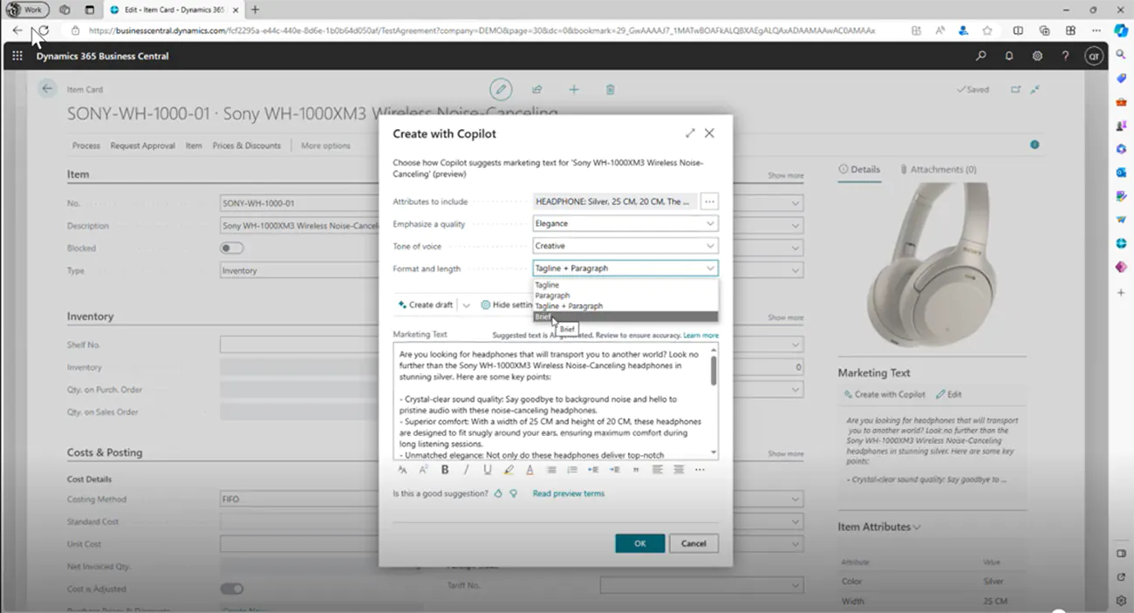Switch to the Attachments (0) tab
The height and width of the screenshot is (613, 1134).
(x=939, y=169)
